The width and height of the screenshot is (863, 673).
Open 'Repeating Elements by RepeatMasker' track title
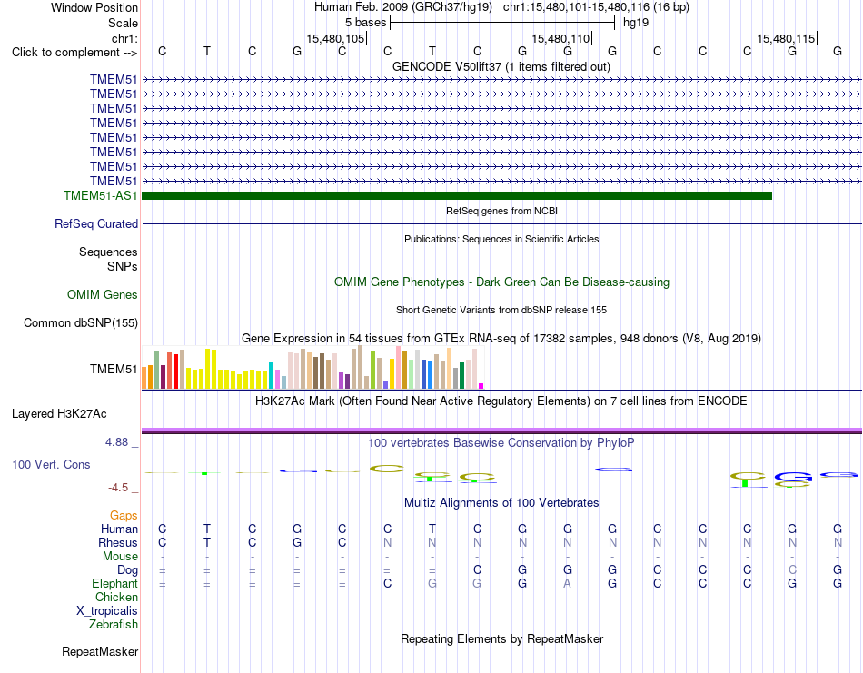tap(501, 638)
